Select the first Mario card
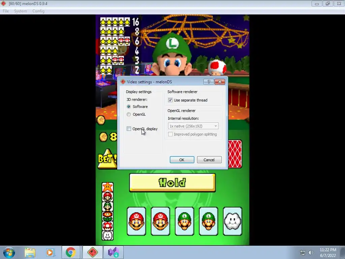This screenshot has height=259, width=345. 136,221
